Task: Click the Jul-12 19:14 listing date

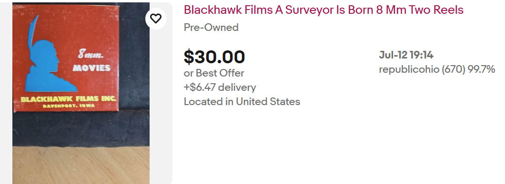Action: click(x=406, y=55)
